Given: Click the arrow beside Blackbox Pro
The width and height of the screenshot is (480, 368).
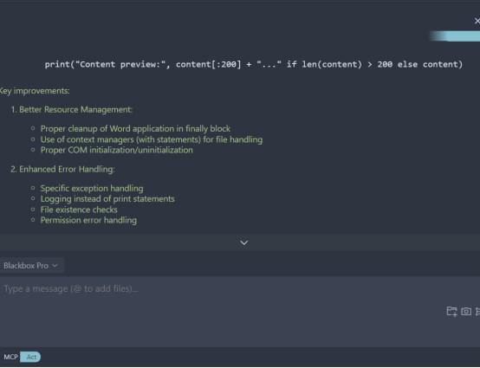Looking at the screenshot, I should 55,265.
